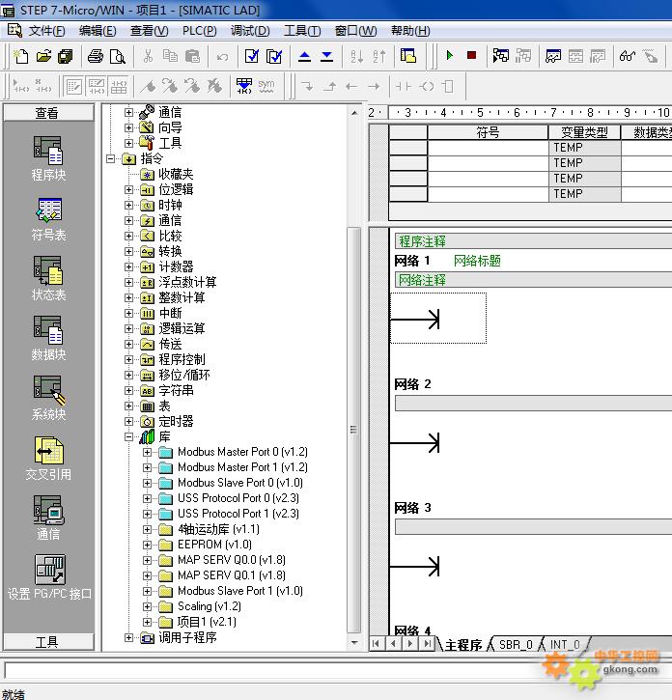Open Set PG/PC Interface icon
Image resolution: width=672 pixels, height=700 pixels.
tap(49, 577)
